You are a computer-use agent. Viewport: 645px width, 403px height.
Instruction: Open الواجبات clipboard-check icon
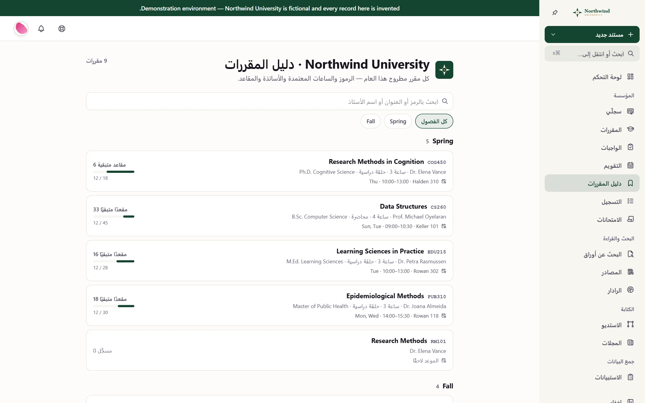coord(630,147)
